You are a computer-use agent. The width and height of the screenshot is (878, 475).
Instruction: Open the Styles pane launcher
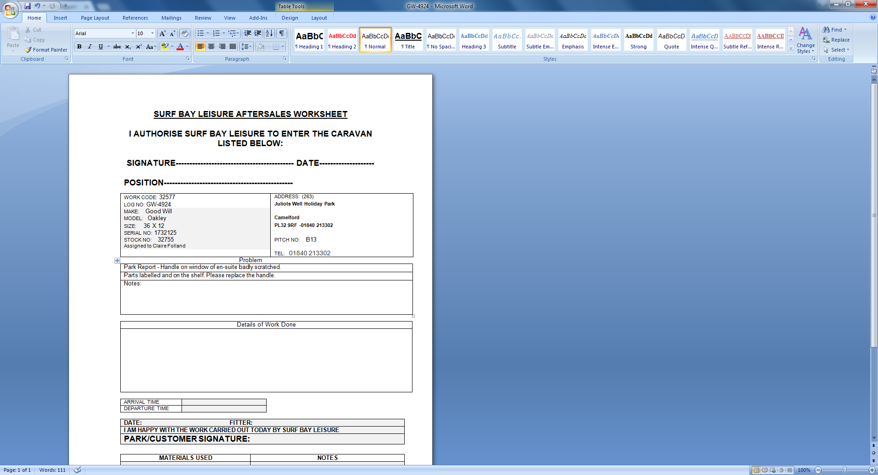(x=814, y=59)
